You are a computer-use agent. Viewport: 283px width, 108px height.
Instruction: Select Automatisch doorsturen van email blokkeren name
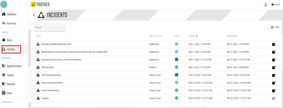(x=61, y=60)
